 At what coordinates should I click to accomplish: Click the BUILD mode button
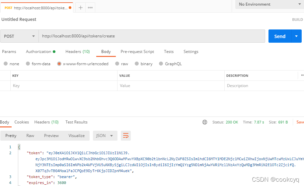point(297,20)
